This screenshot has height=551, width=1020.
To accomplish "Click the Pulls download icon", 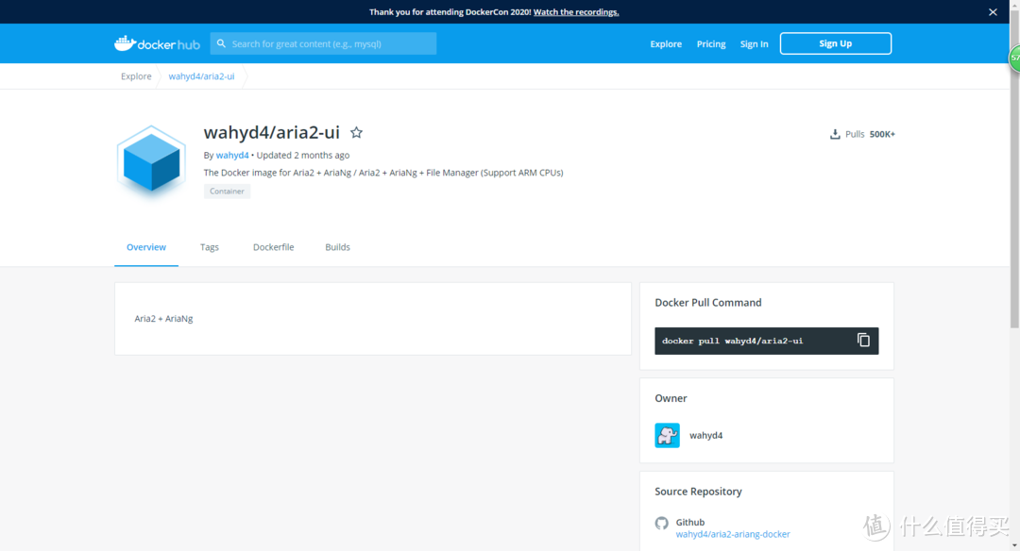I will pyautogui.click(x=835, y=135).
